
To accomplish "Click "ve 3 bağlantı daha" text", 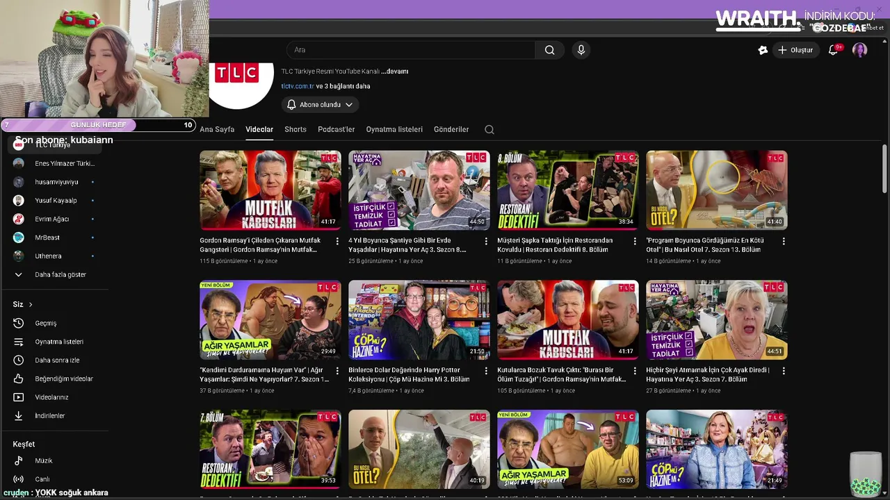I will pos(343,86).
